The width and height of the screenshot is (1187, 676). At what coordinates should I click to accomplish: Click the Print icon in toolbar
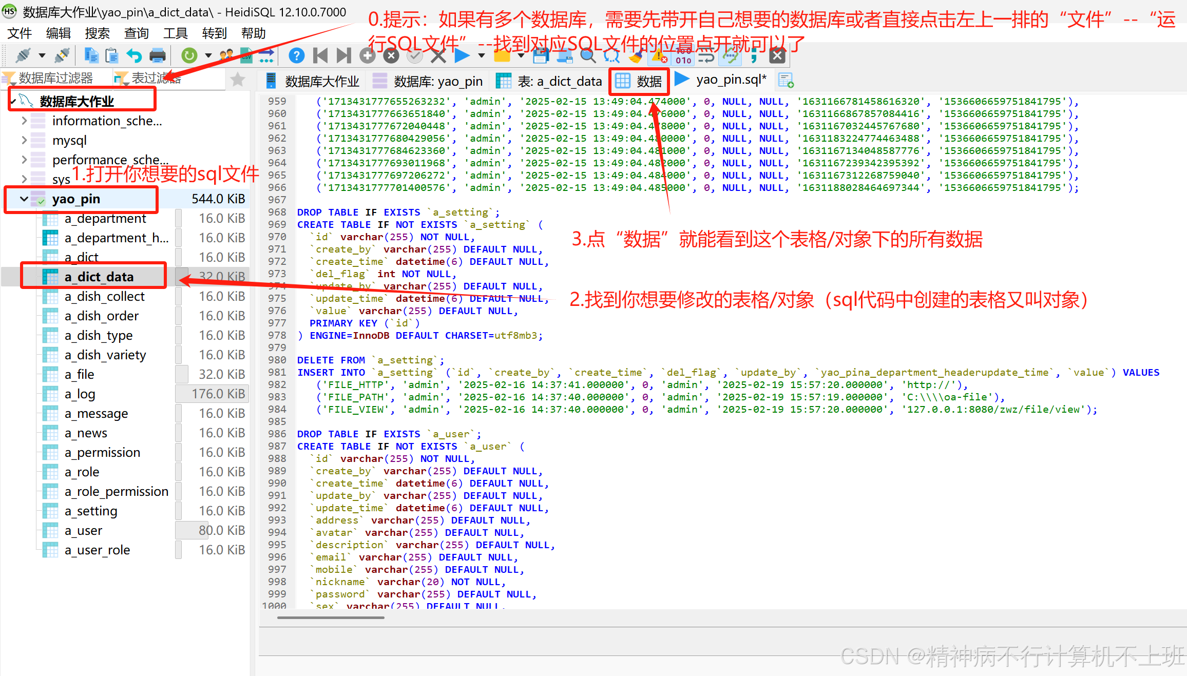157,55
